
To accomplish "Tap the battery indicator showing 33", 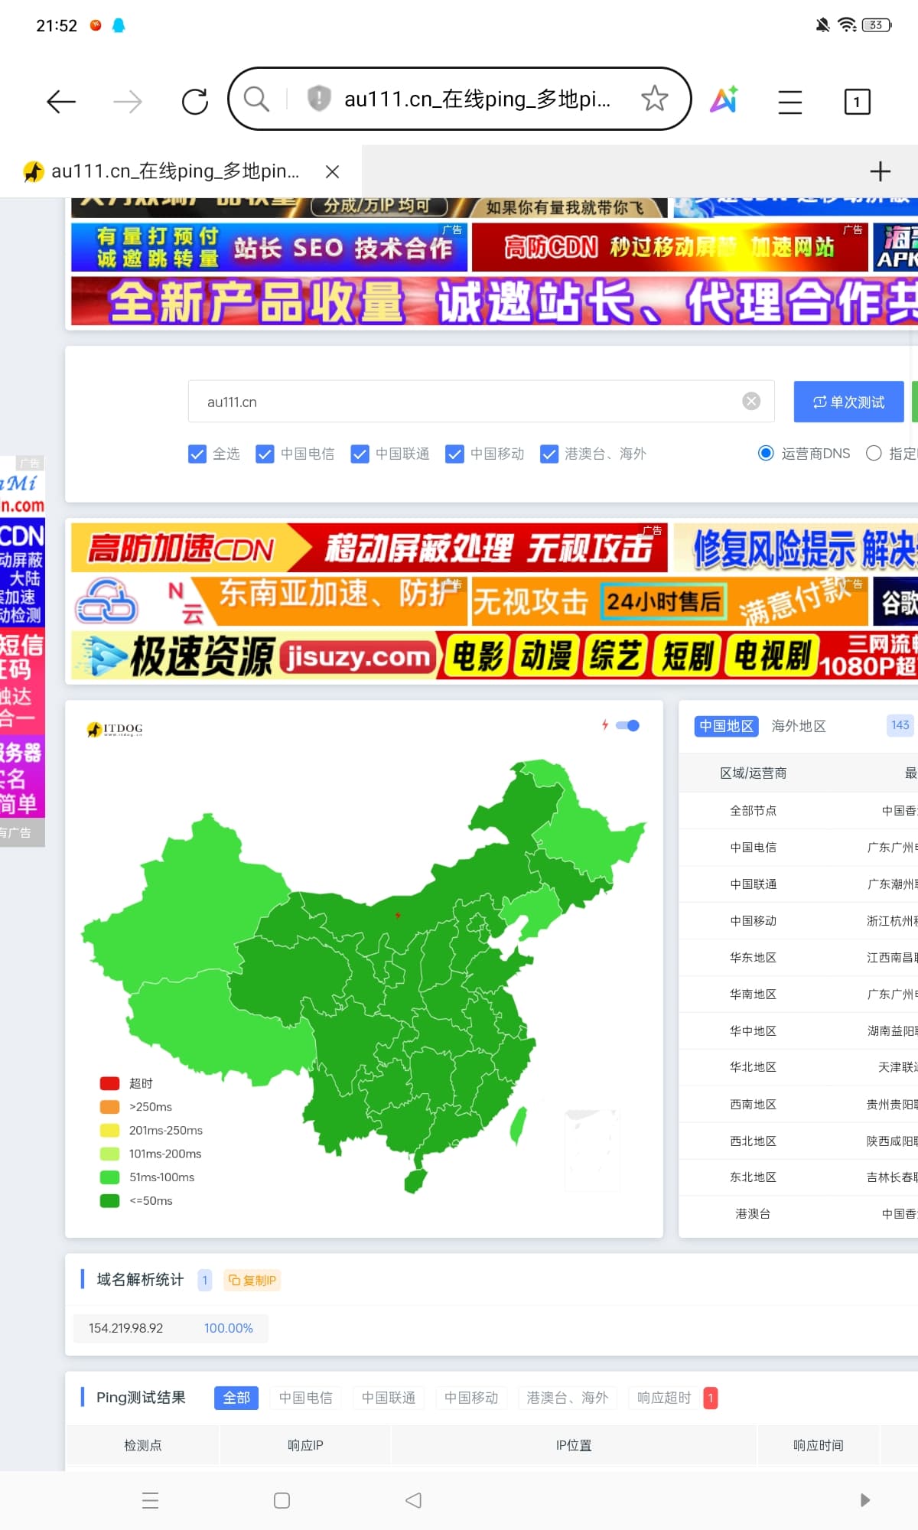I will pyautogui.click(x=877, y=25).
